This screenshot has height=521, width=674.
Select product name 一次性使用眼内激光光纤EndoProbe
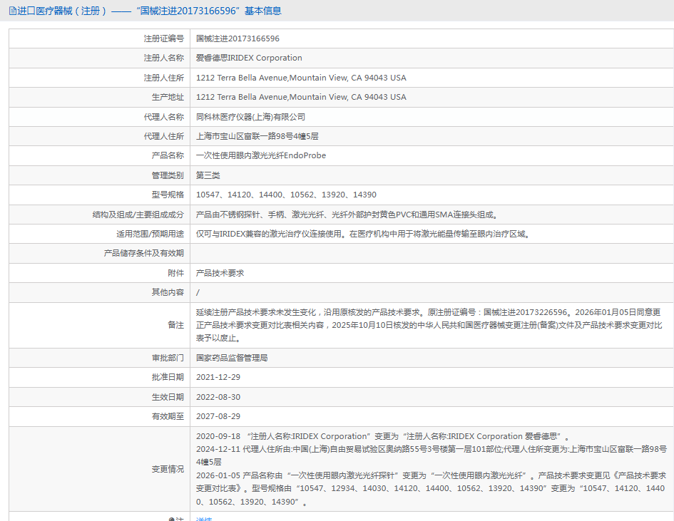[x=261, y=155]
